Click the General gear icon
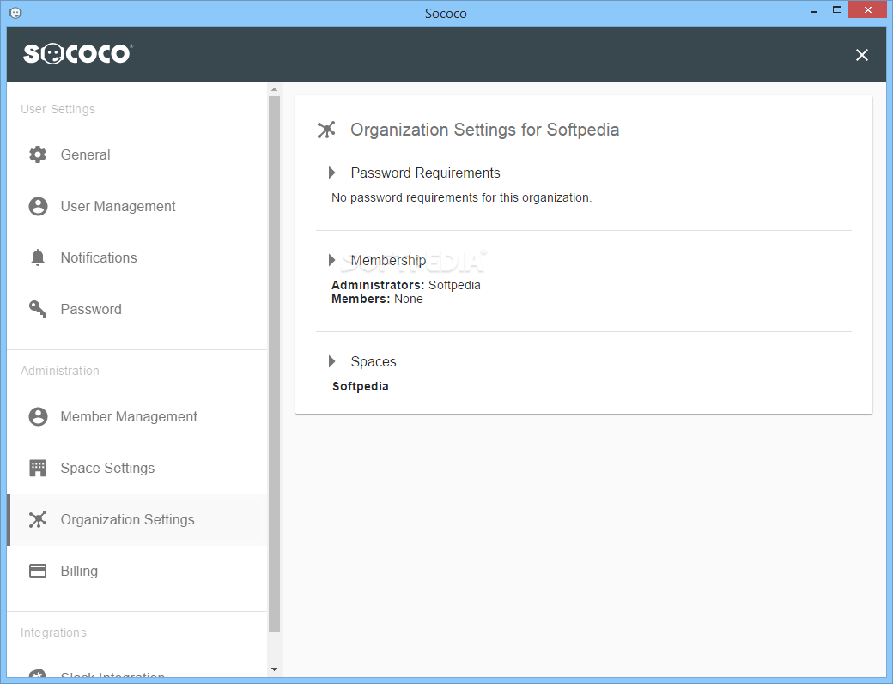 tap(38, 154)
